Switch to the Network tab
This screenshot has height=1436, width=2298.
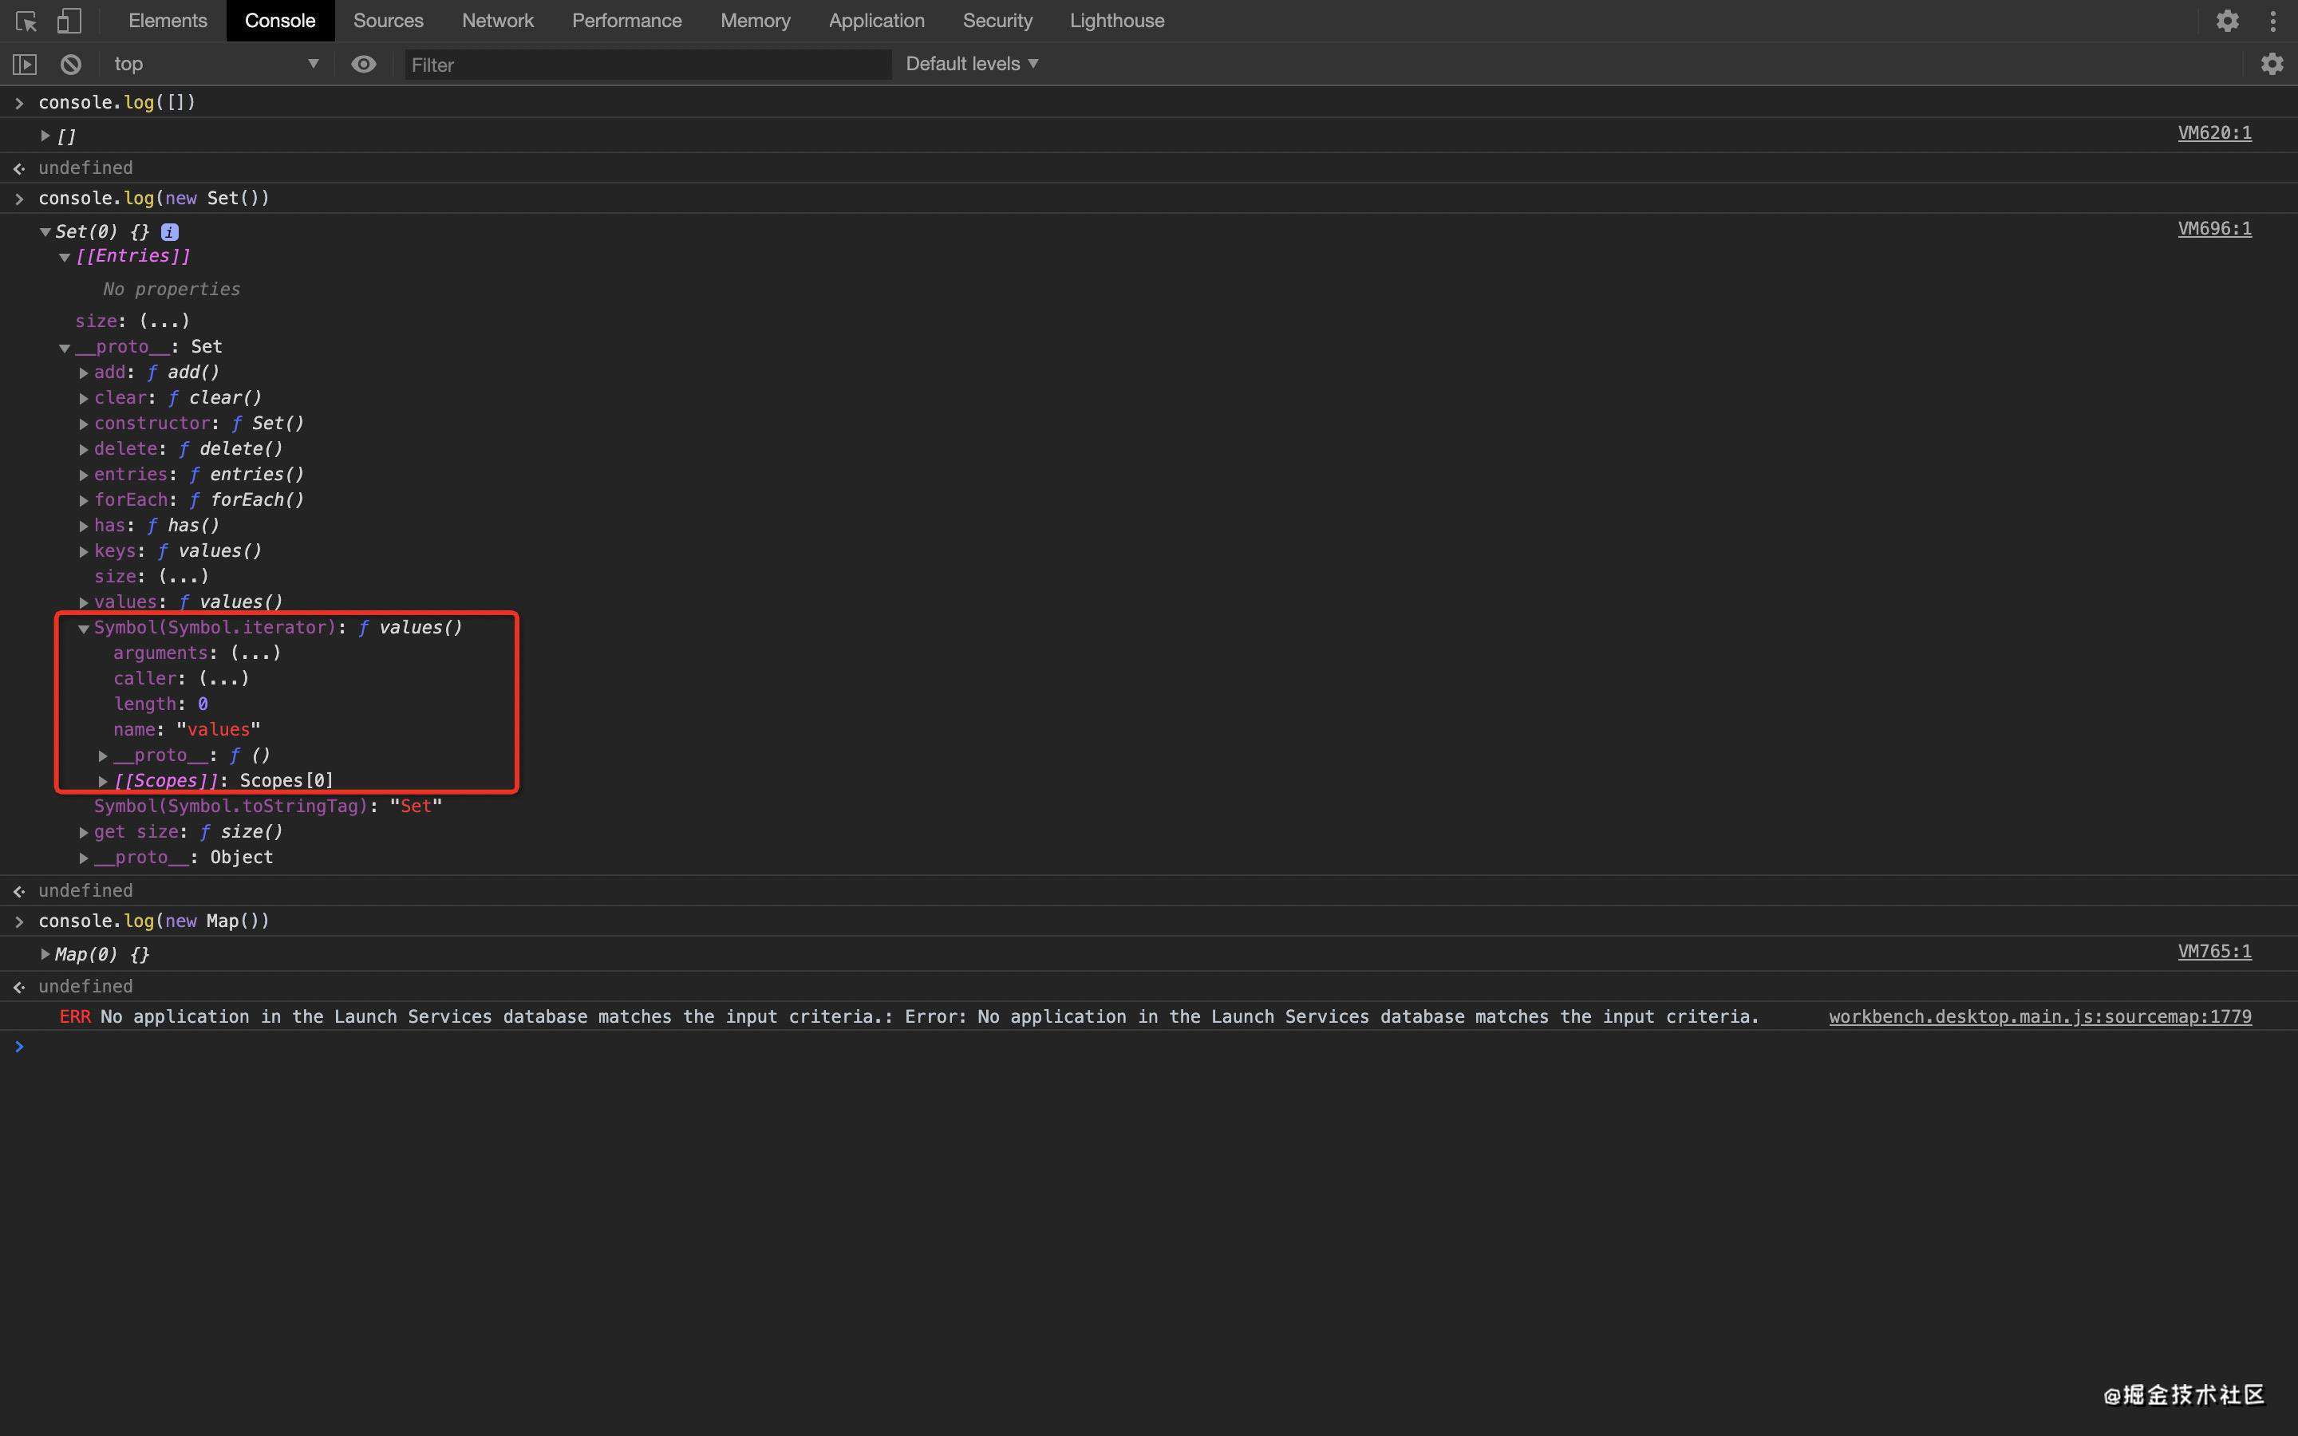(498, 20)
